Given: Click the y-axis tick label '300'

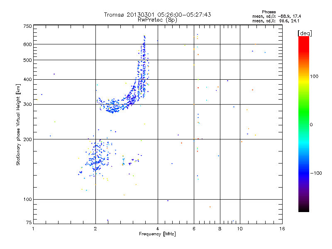Looking at the screenshot, I should [27, 105].
